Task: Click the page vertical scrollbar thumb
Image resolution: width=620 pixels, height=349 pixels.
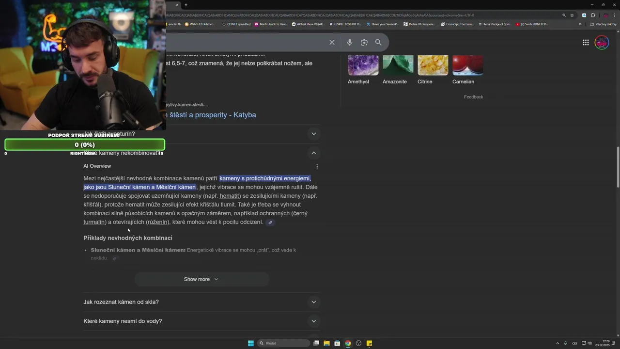Action: tap(618, 167)
